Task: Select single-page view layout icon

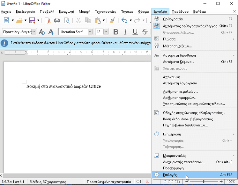Action: (x=165, y=181)
